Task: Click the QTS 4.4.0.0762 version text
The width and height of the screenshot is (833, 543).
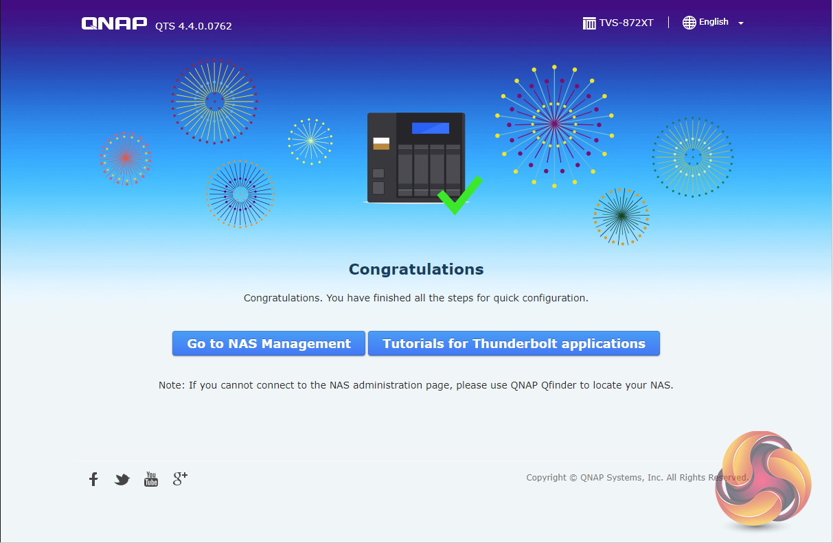Action: coord(194,26)
